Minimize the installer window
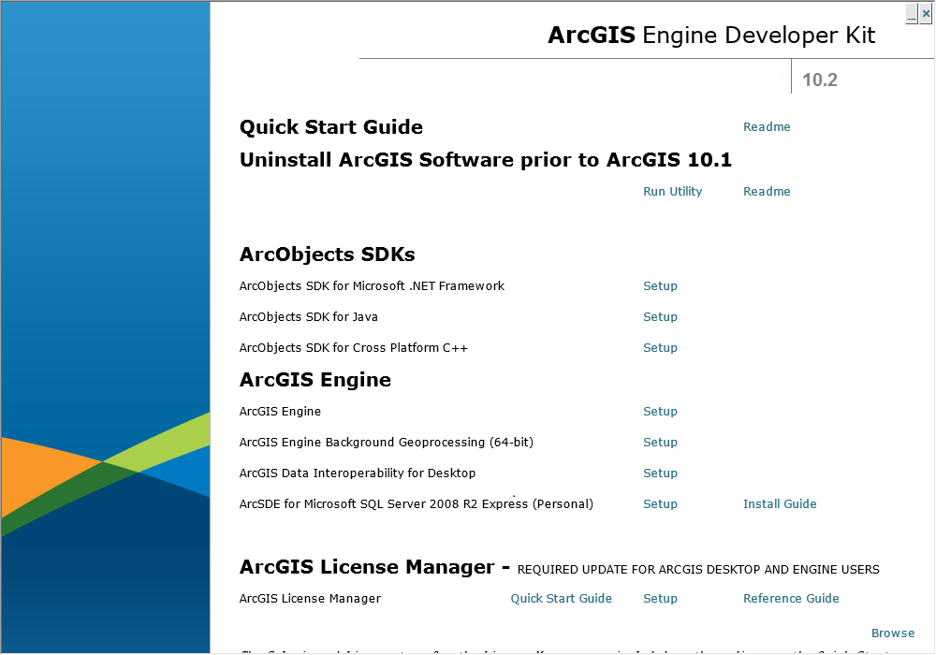Image resolution: width=936 pixels, height=655 pixels. click(x=912, y=14)
